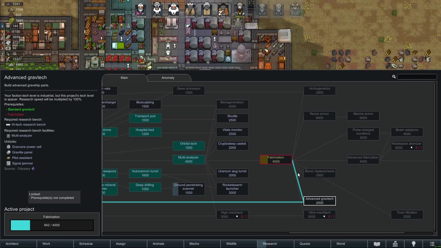
Task: Select the Multi-analyzer research node
Action: pos(189,159)
